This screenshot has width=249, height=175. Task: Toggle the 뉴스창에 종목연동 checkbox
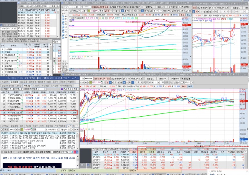click(x=35, y=152)
